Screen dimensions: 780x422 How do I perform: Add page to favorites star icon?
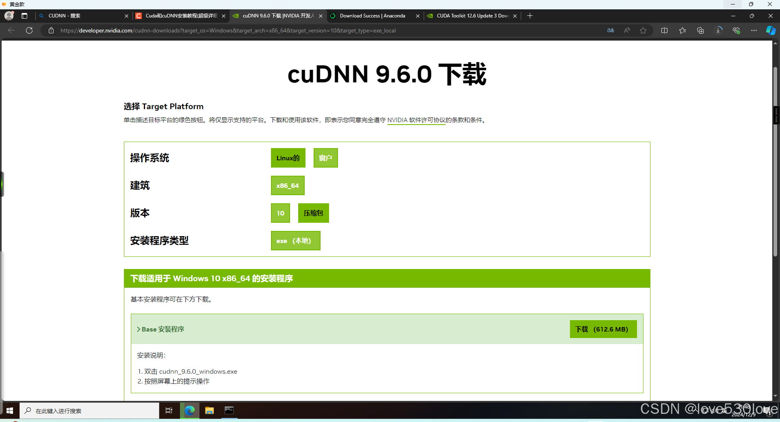click(643, 30)
